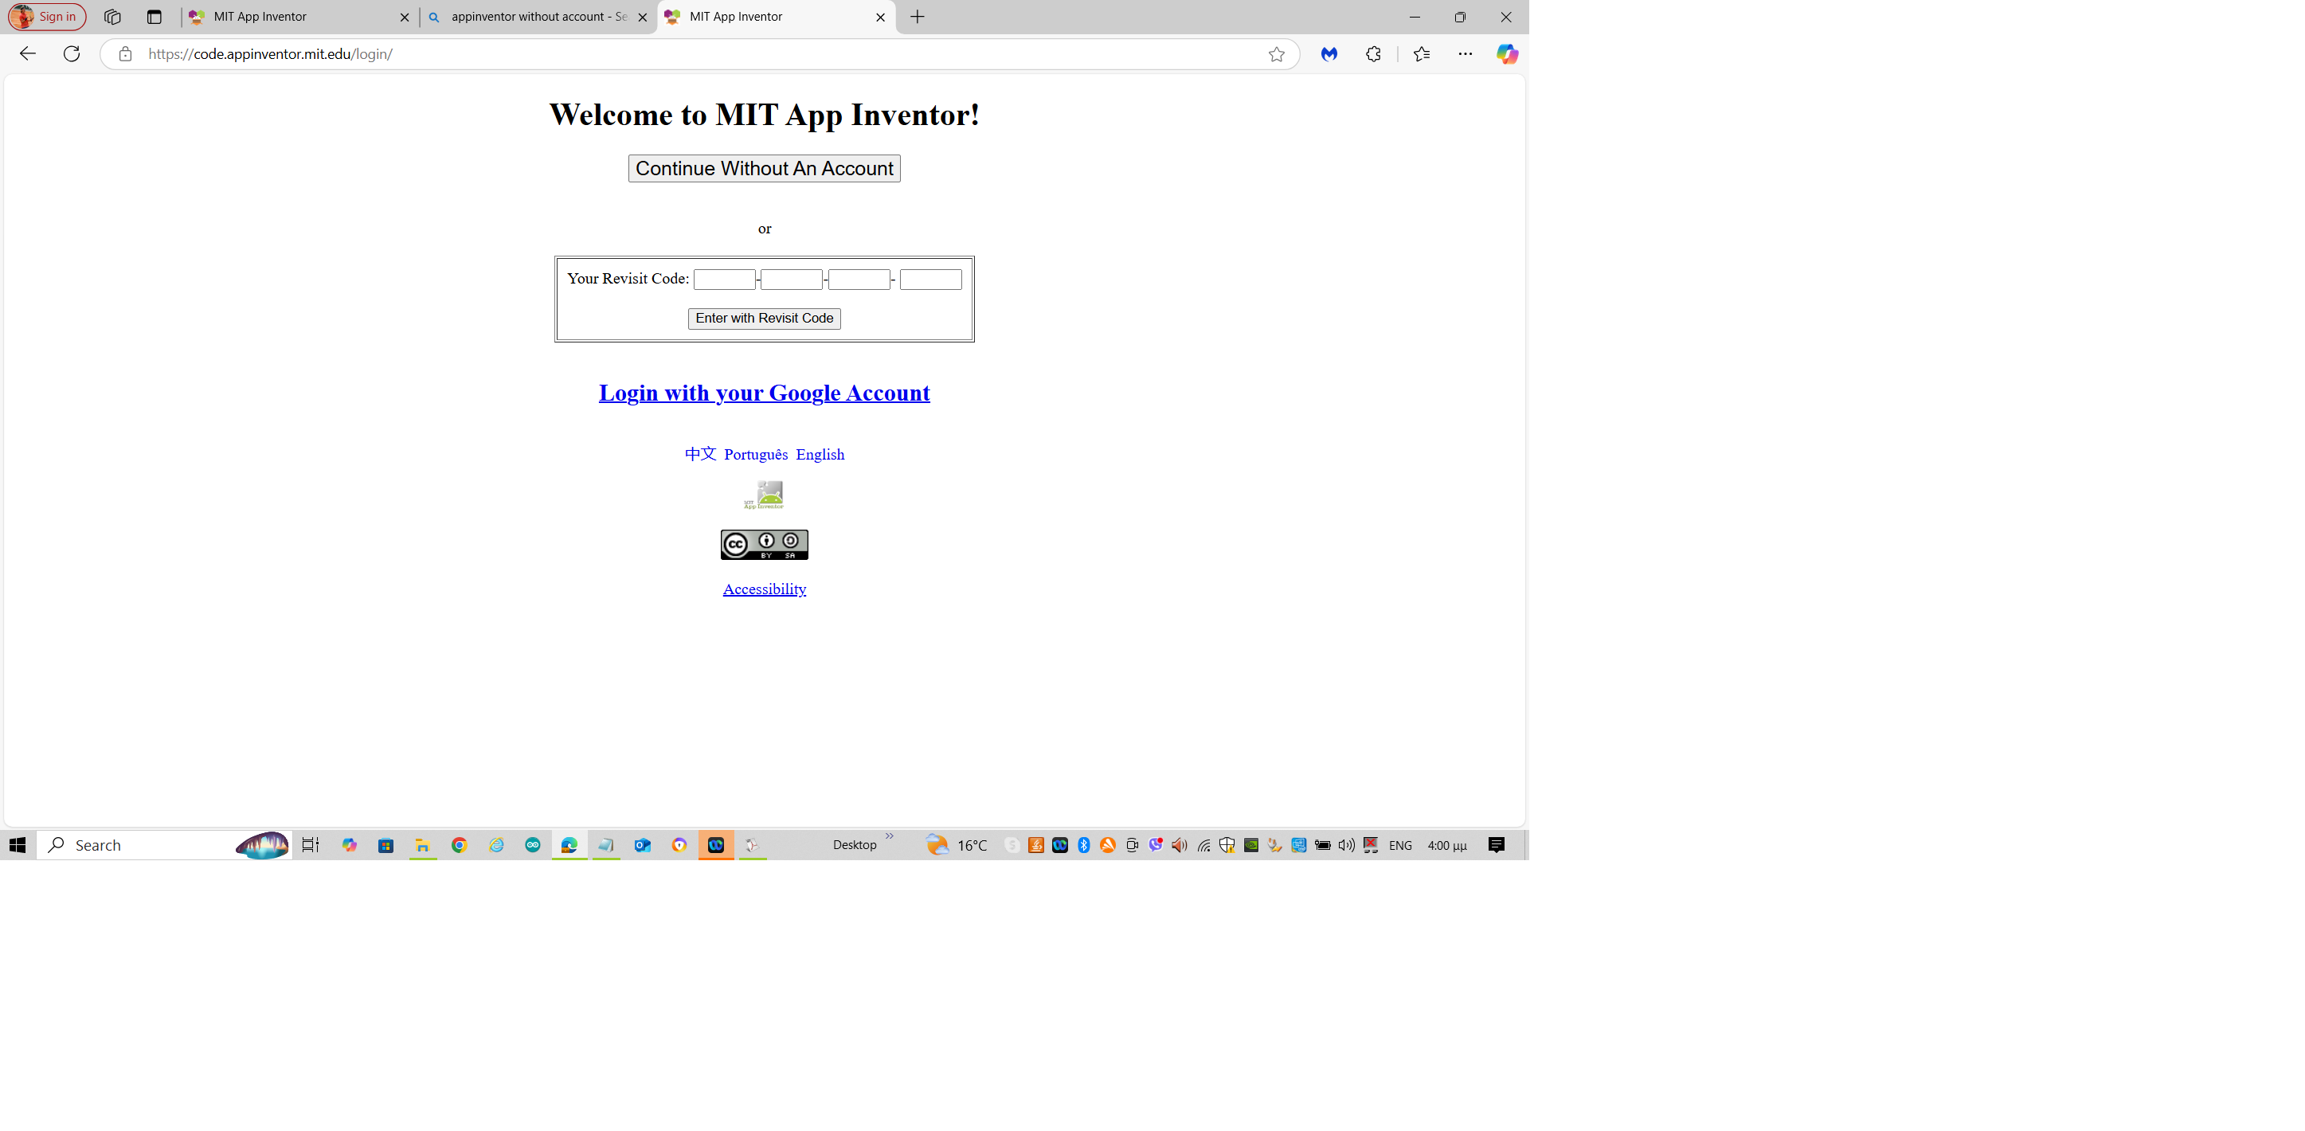Click the address bar URL
This screenshot has width=2305, height=1131.
(270, 53)
